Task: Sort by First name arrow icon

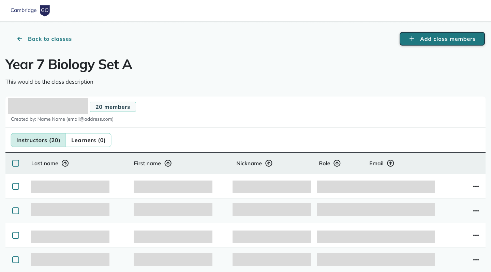Action: point(168,163)
